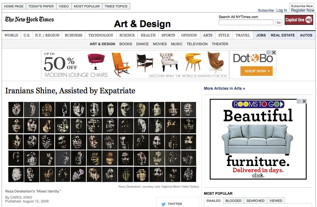Click the Subscribe link
317x207 pixels.
coord(266,10)
